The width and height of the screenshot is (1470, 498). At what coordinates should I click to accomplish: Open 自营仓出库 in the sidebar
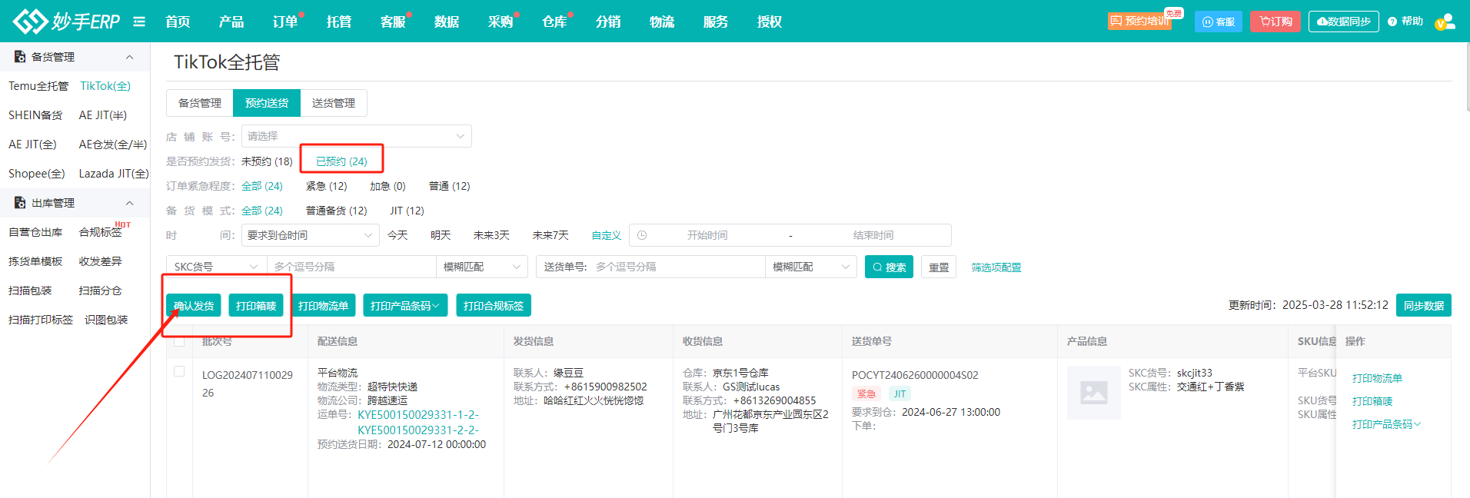pos(35,232)
